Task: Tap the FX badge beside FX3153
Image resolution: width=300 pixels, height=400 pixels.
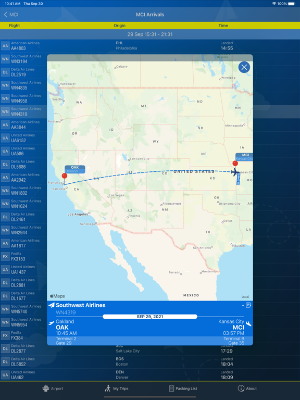Action: coord(5,256)
